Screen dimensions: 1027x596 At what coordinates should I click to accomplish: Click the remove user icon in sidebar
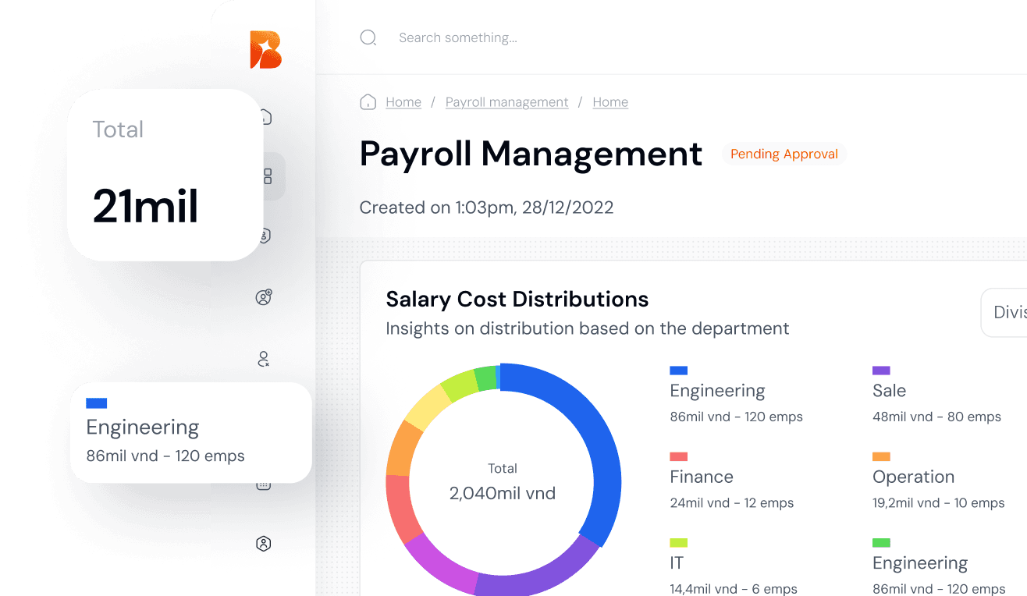pos(264,359)
